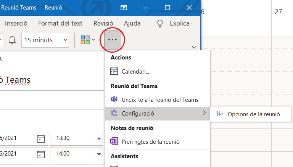Open the categorize color squares button
The width and height of the screenshot is (293, 167).
click(x=87, y=40)
